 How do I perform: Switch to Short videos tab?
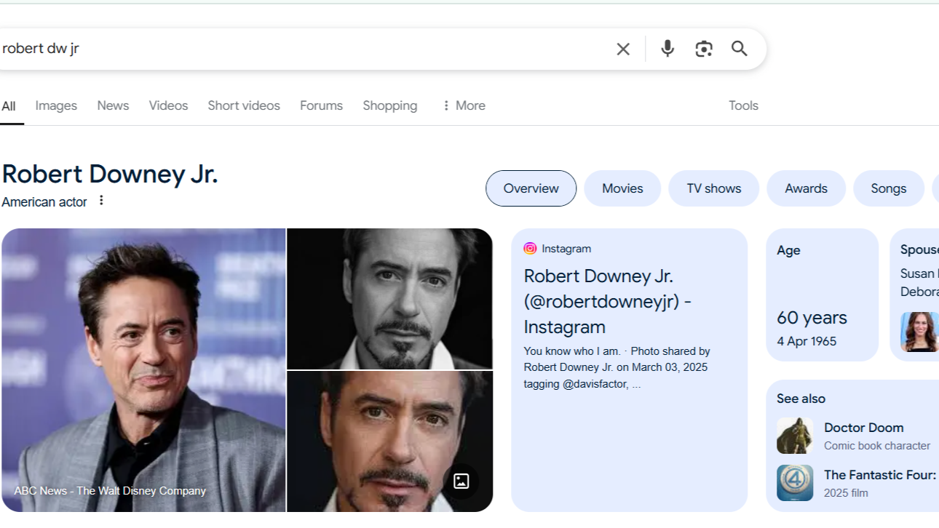pos(244,105)
